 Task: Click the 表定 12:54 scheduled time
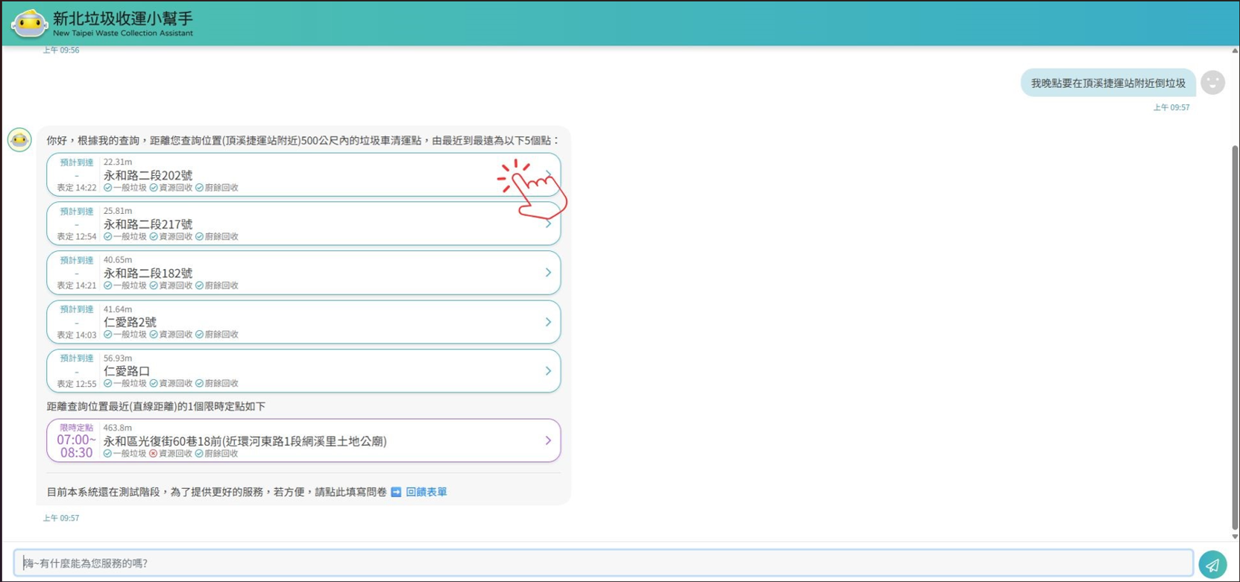point(77,237)
